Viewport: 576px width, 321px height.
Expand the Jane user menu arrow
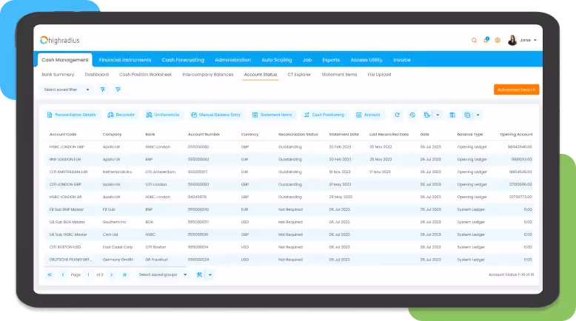pyautogui.click(x=535, y=41)
